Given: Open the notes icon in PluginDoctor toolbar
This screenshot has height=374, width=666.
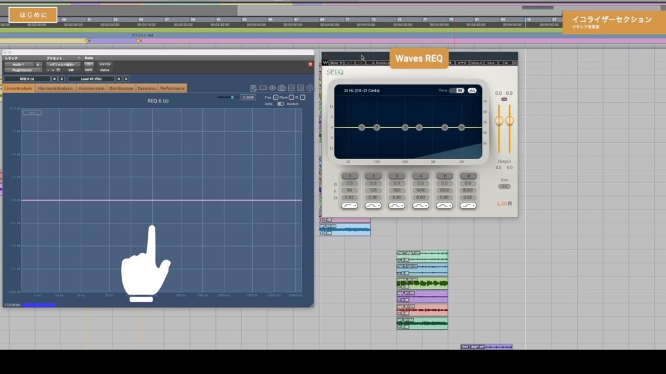Looking at the screenshot, I should pyautogui.click(x=253, y=88).
